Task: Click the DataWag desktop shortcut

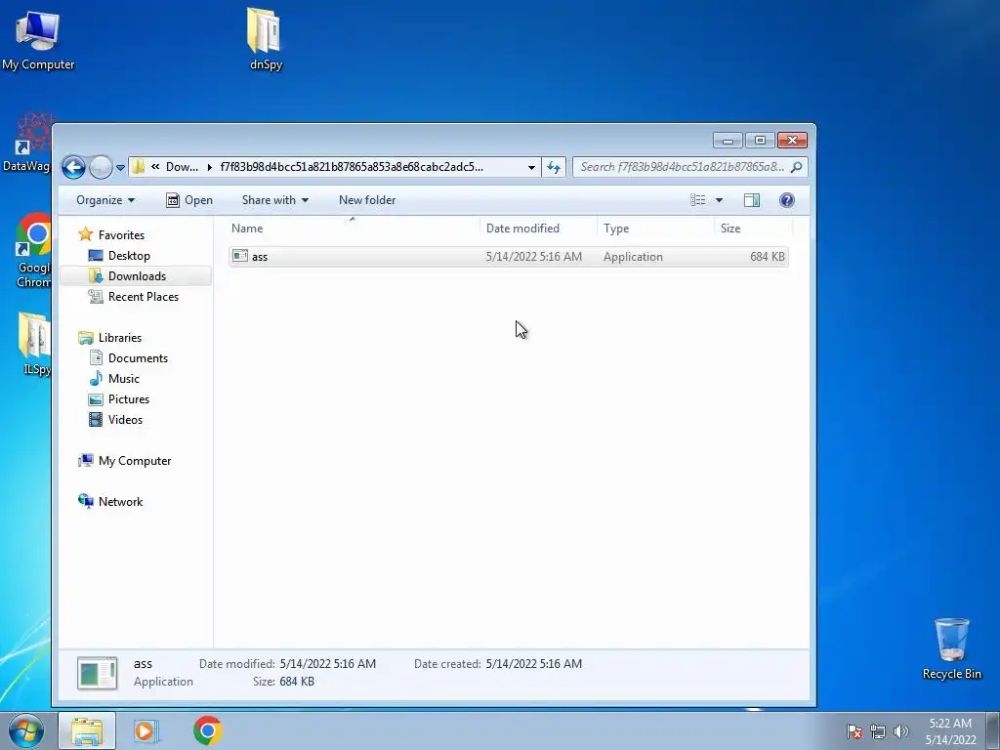Action: [x=26, y=144]
